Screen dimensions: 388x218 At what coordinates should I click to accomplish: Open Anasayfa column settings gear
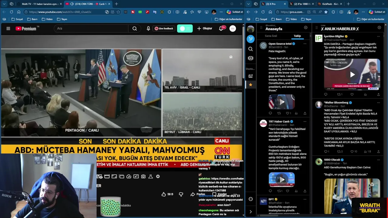click(306, 28)
